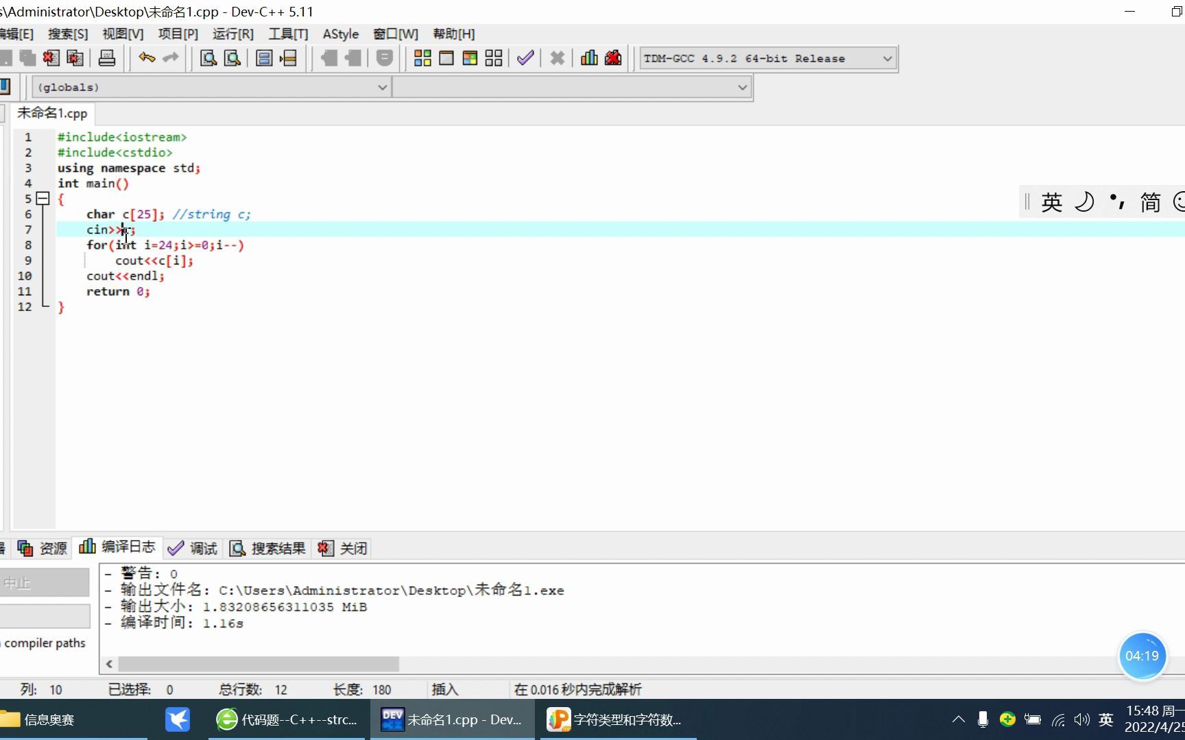
Task: Toggle the moon icon in language bar
Action: (1084, 202)
